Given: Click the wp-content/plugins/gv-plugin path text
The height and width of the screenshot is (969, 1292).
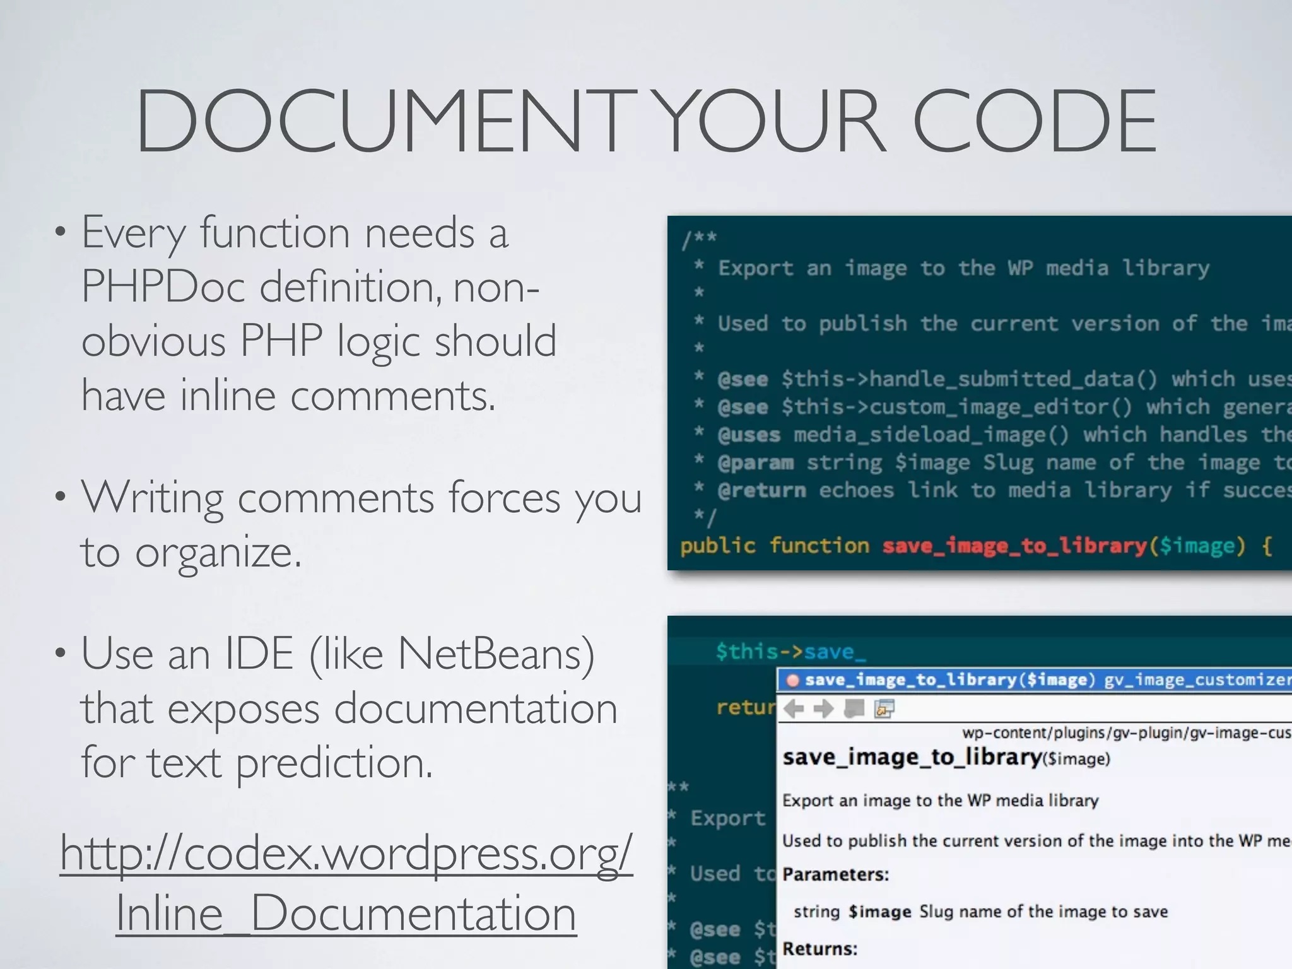Looking at the screenshot, I should pos(1127,732).
